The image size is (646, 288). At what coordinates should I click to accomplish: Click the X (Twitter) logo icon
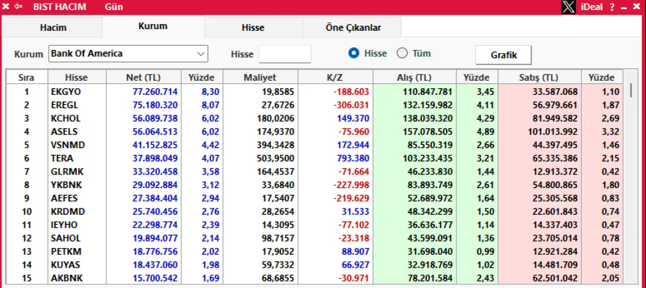[568, 7]
